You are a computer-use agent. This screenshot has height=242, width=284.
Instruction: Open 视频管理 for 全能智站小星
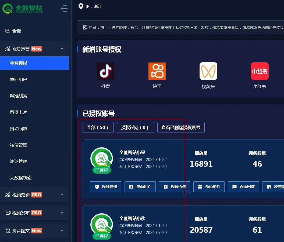point(106,187)
